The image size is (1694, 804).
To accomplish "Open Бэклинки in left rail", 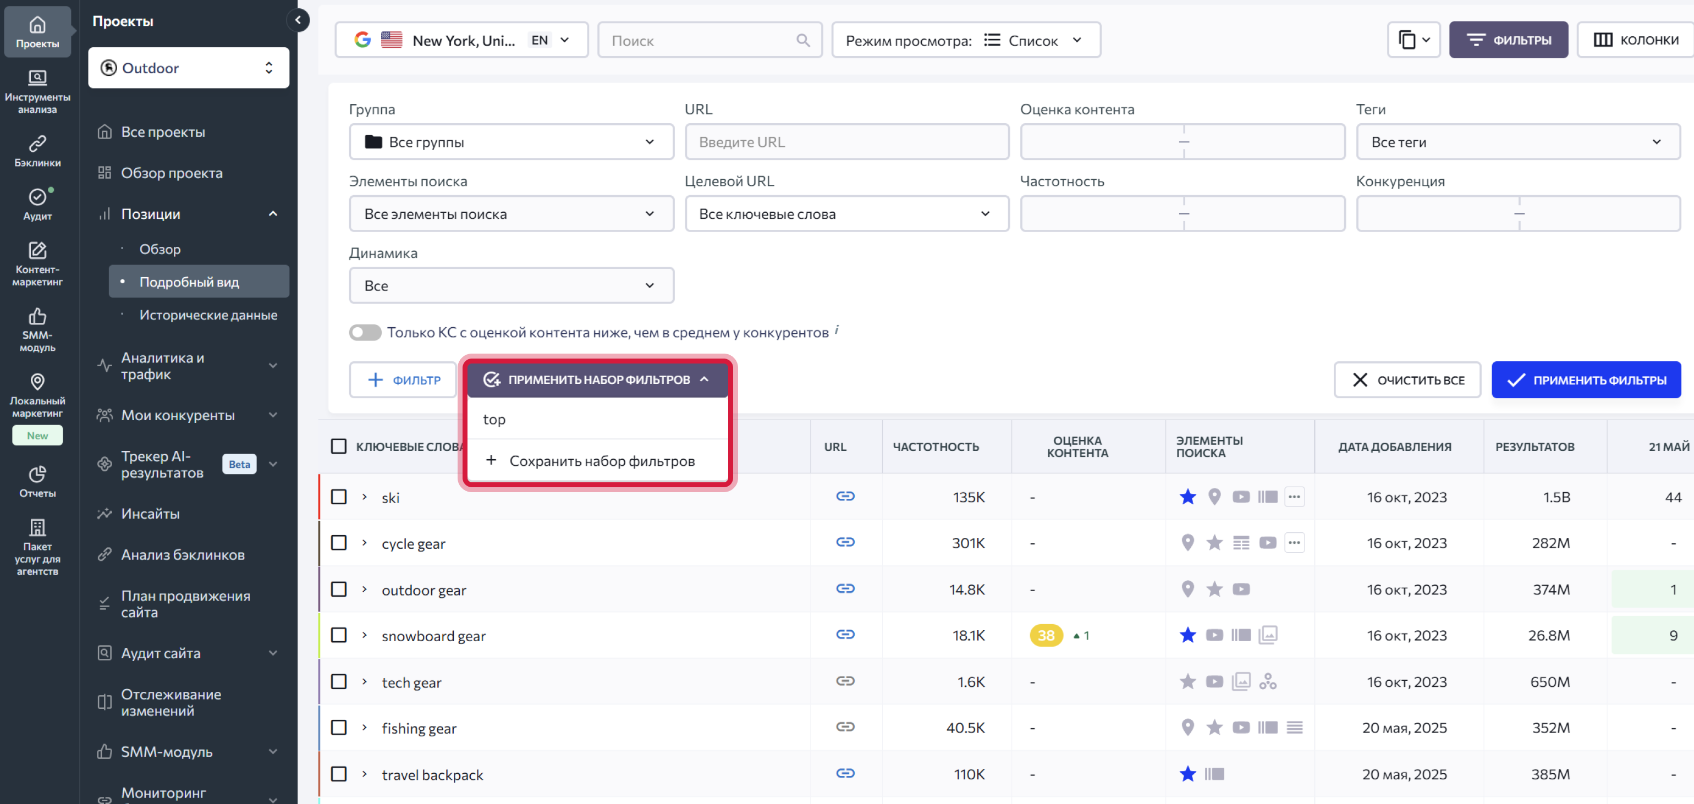I will 37,151.
